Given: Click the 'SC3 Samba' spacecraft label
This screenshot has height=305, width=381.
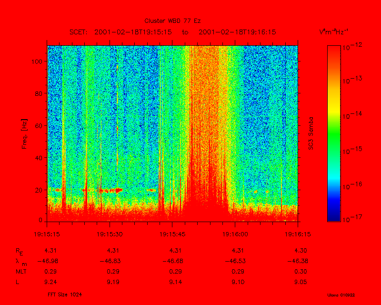Looking at the screenshot, I should click(x=311, y=133).
